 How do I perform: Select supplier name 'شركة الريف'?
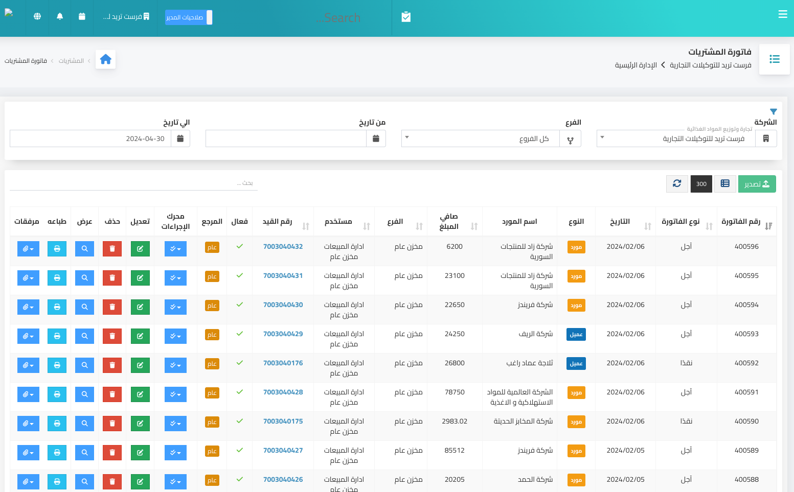(536, 334)
